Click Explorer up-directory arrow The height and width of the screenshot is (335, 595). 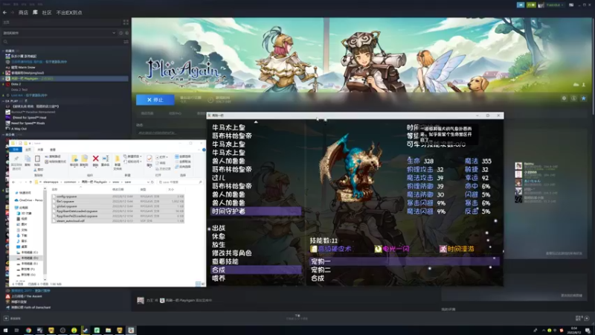pos(30,182)
